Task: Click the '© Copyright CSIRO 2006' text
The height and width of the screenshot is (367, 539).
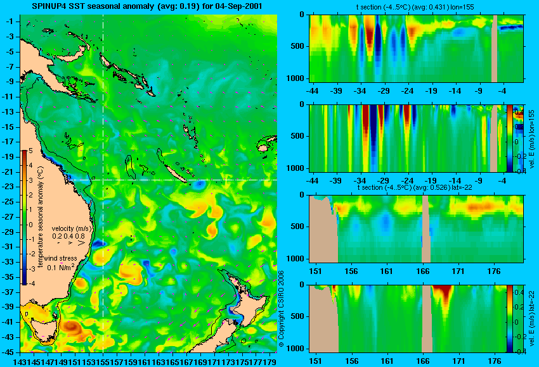Action: coord(281,309)
